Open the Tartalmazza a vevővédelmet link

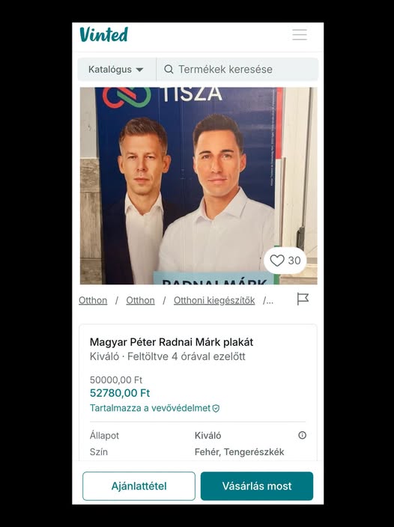pyautogui.click(x=150, y=409)
